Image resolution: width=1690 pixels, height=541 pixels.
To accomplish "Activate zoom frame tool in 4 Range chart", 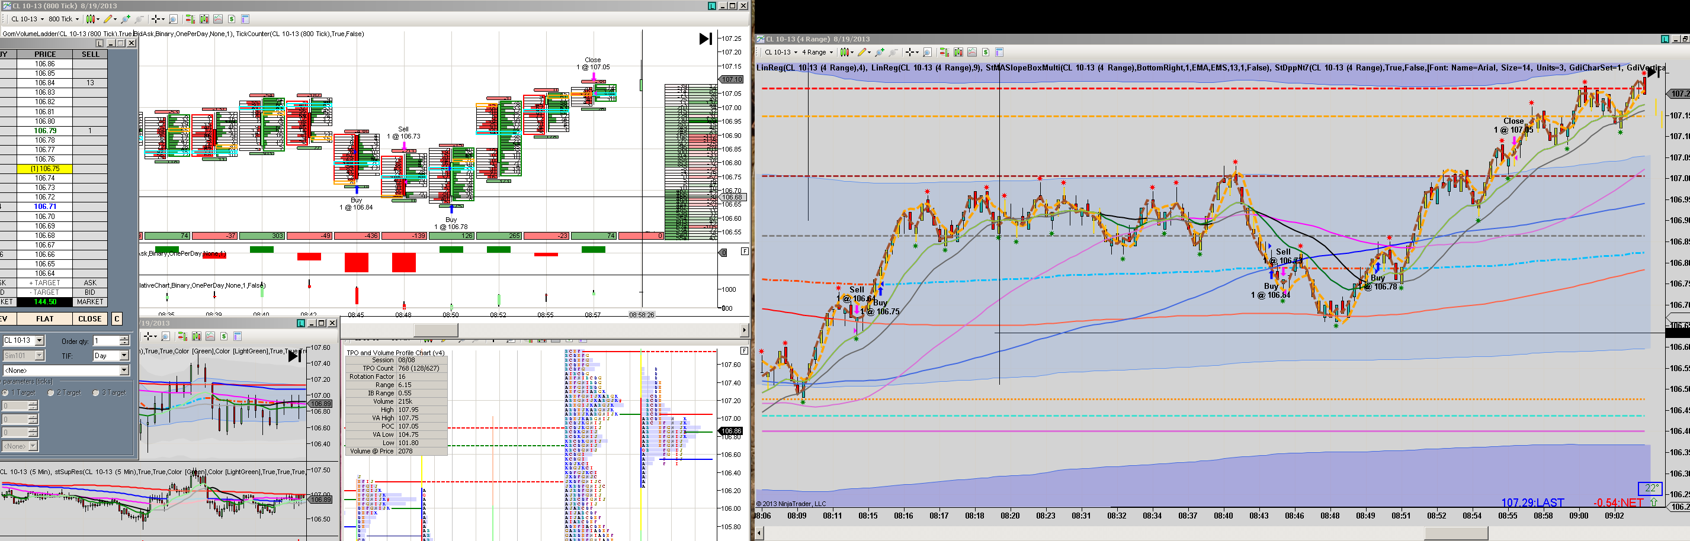I will pyautogui.click(x=928, y=53).
